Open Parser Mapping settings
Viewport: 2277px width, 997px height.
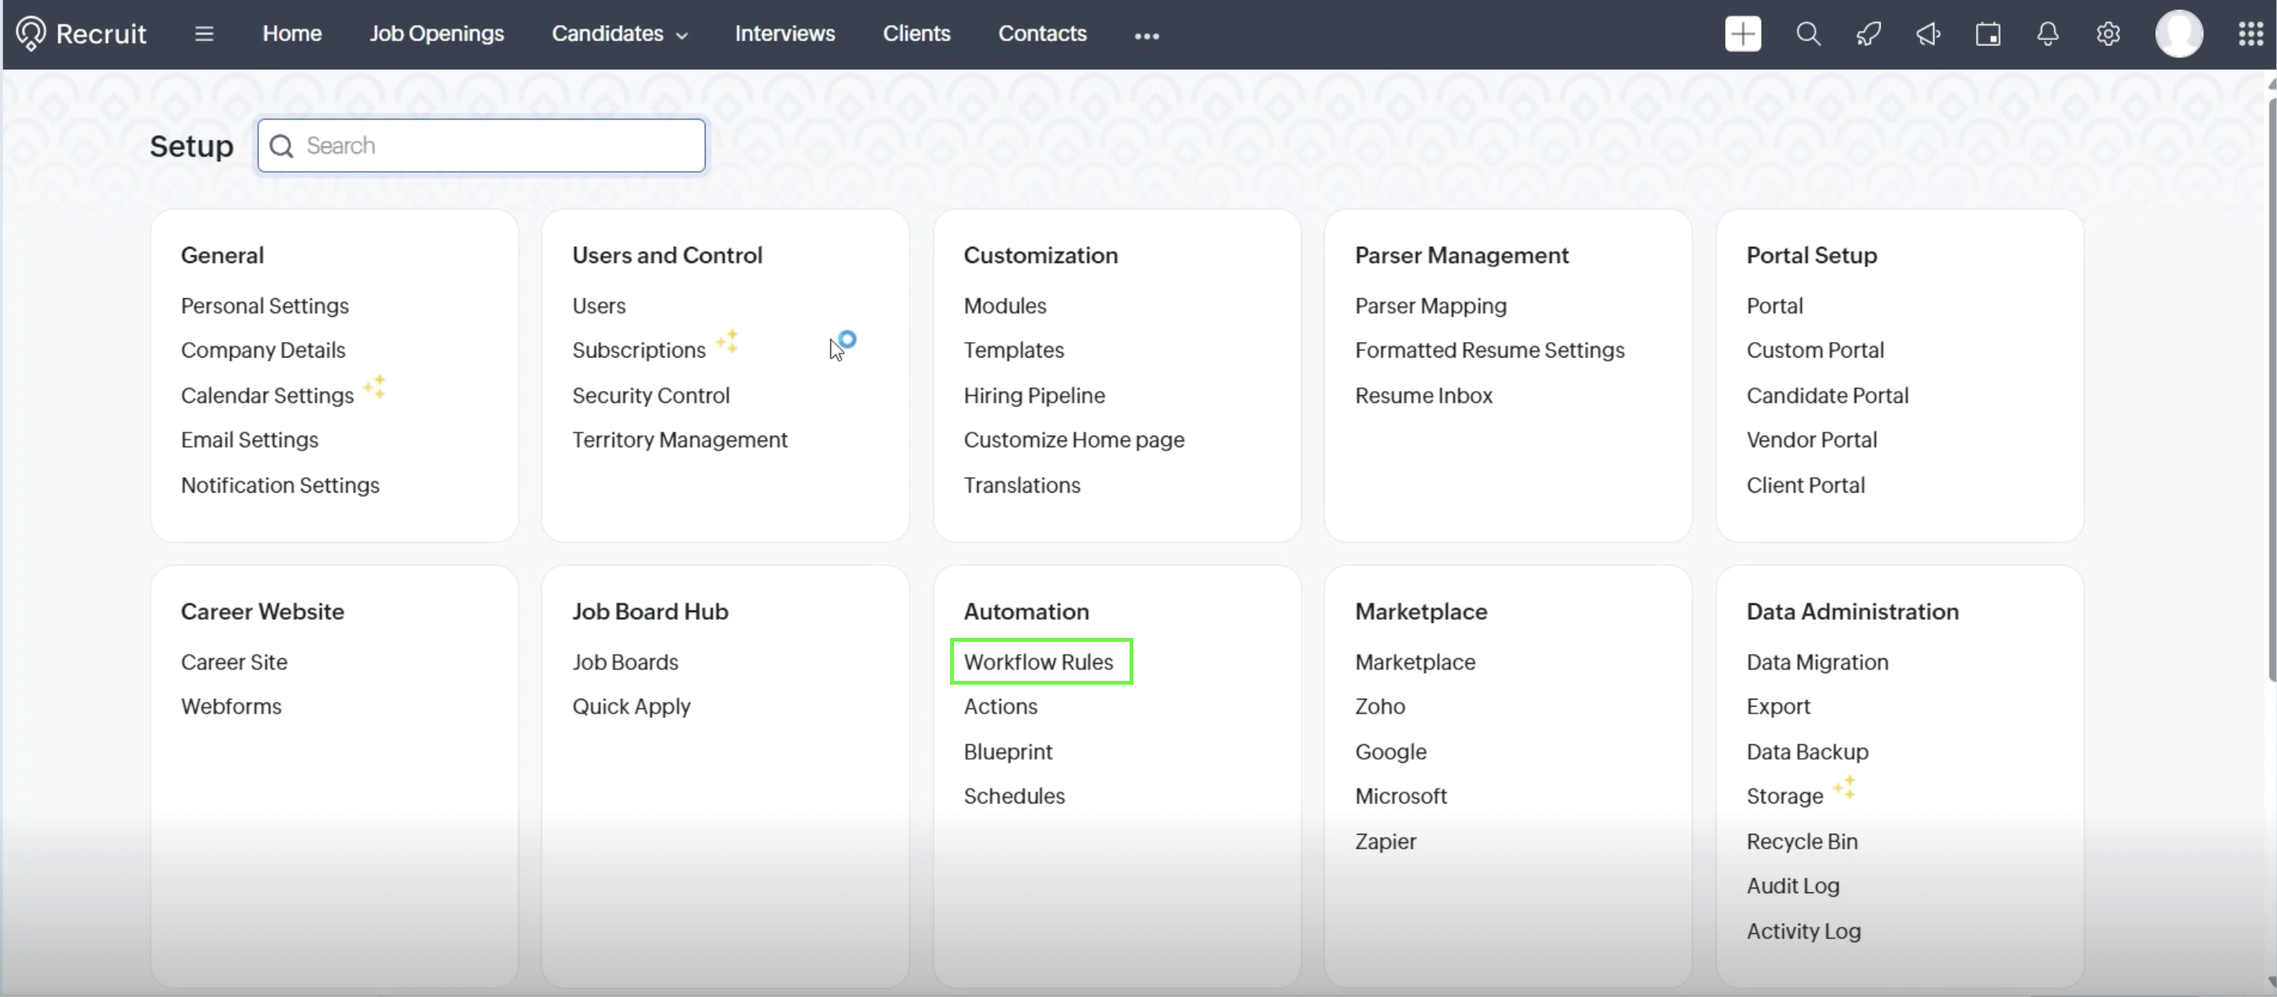point(1430,306)
